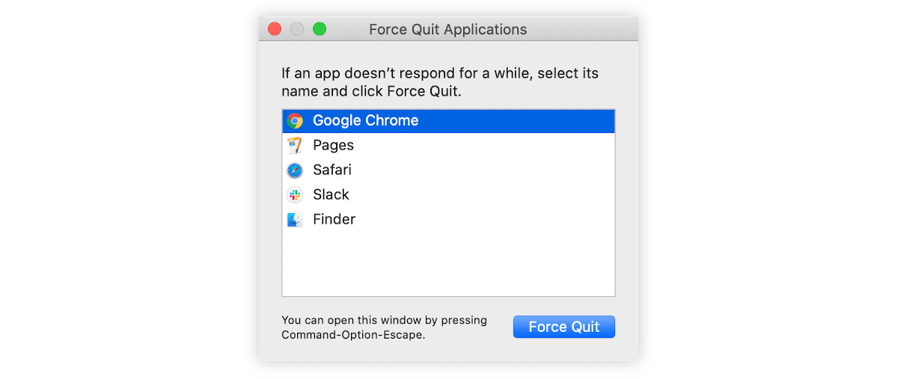Click empty white space below Finder
Image resolution: width=898 pixels, height=379 pixels.
coord(448,263)
